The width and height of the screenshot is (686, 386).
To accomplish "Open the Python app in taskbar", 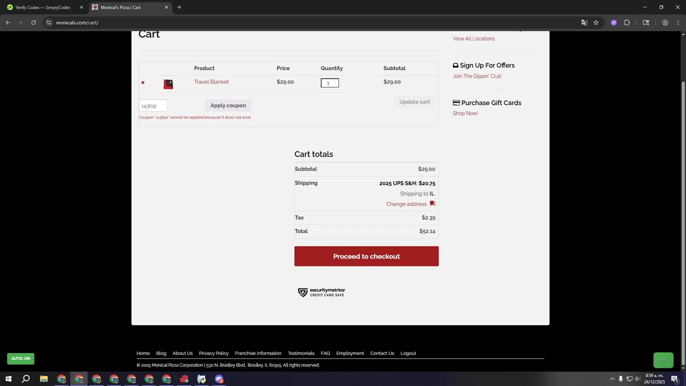I will pyautogui.click(x=202, y=379).
